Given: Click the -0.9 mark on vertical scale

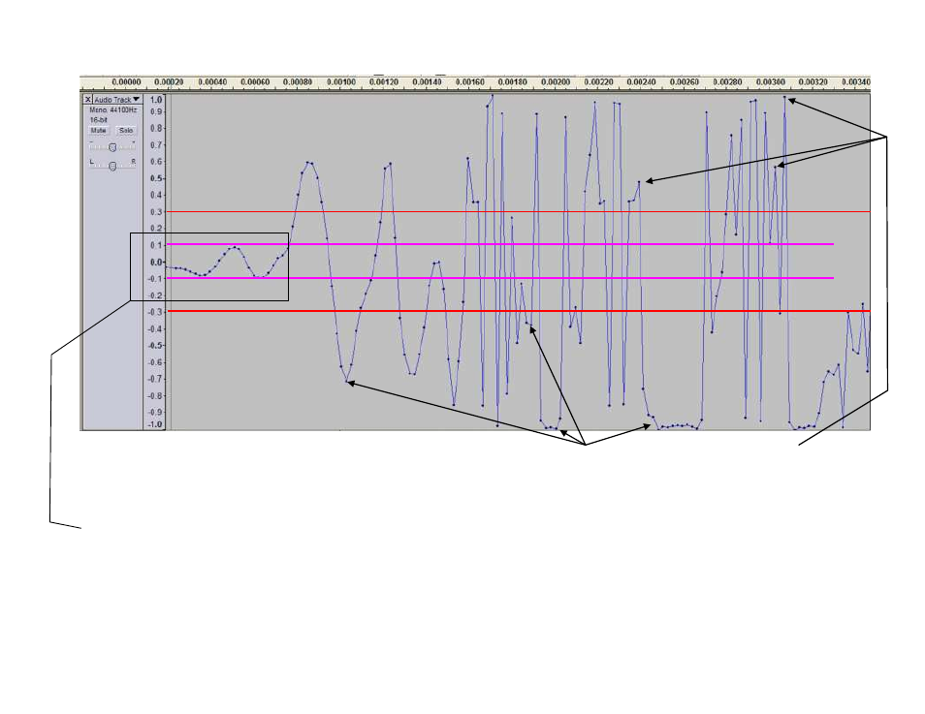Looking at the screenshot, I should (154, 412).
